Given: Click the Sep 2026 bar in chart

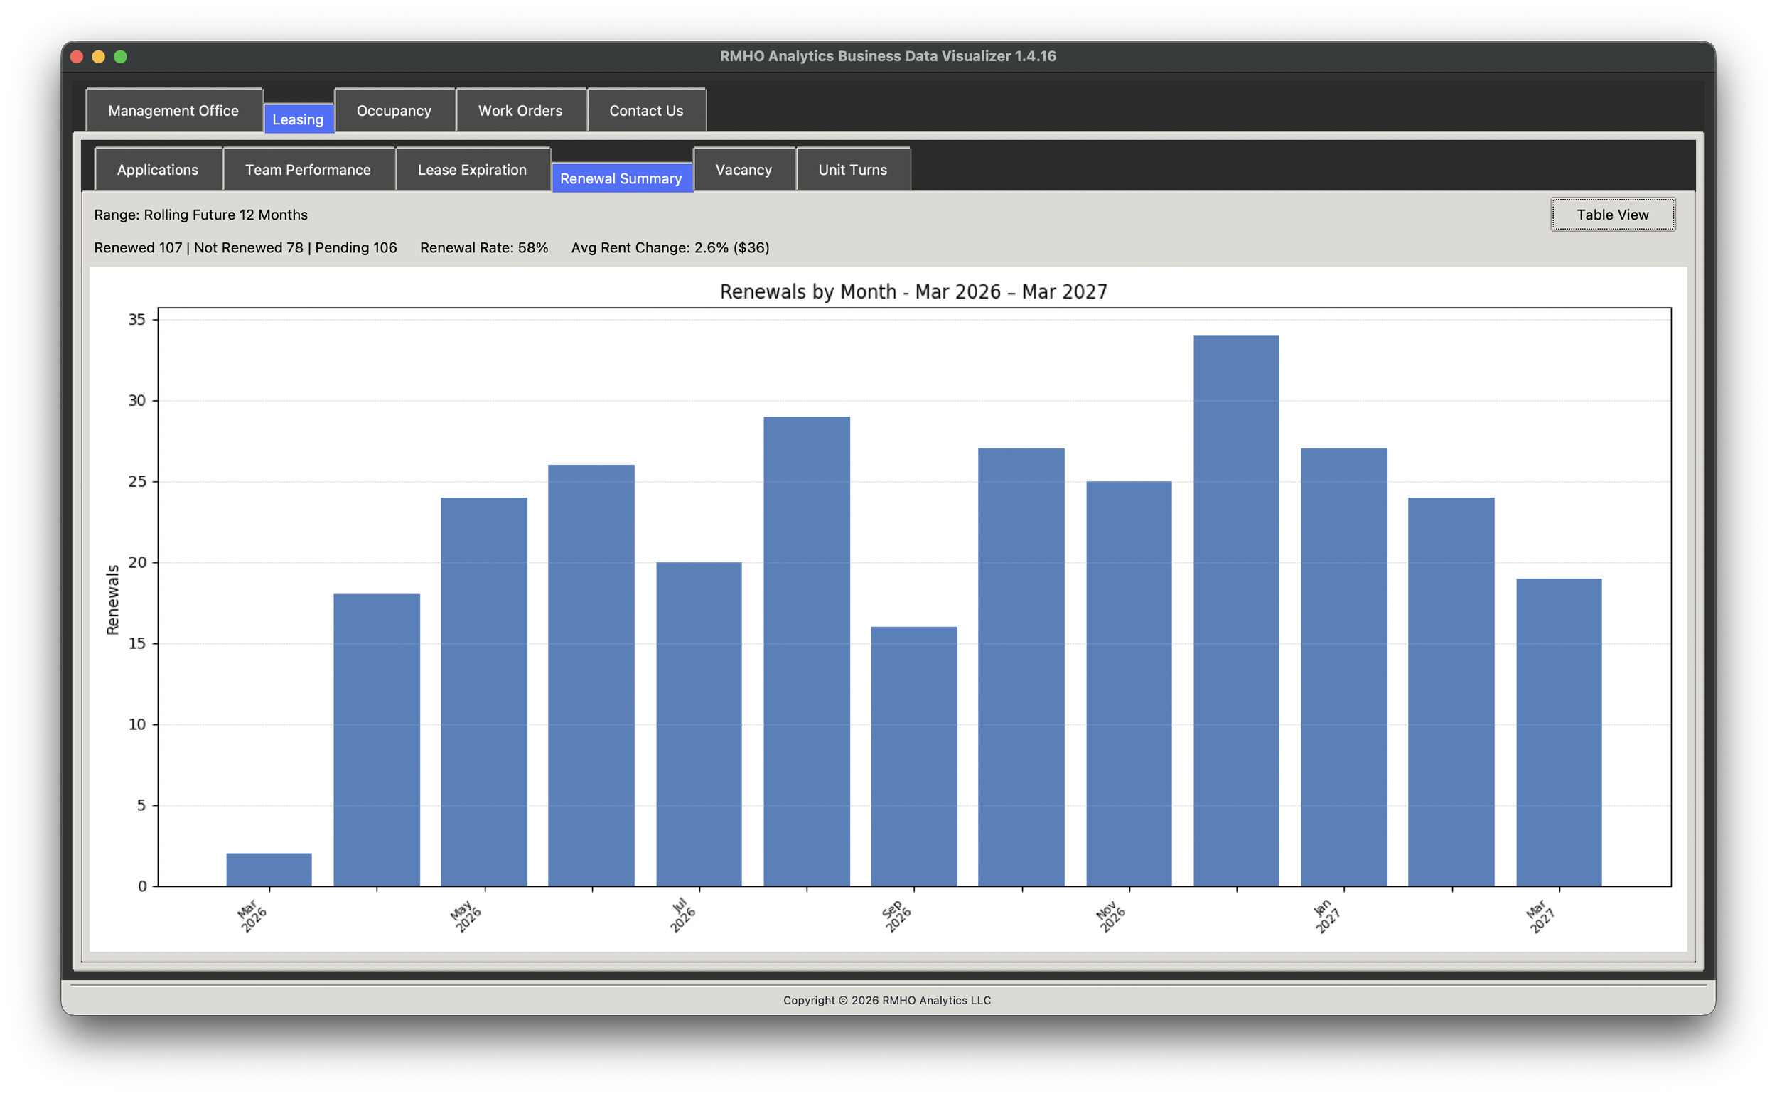Looking at the screenshot, I should pyautogui.click(x=913, y=756).
